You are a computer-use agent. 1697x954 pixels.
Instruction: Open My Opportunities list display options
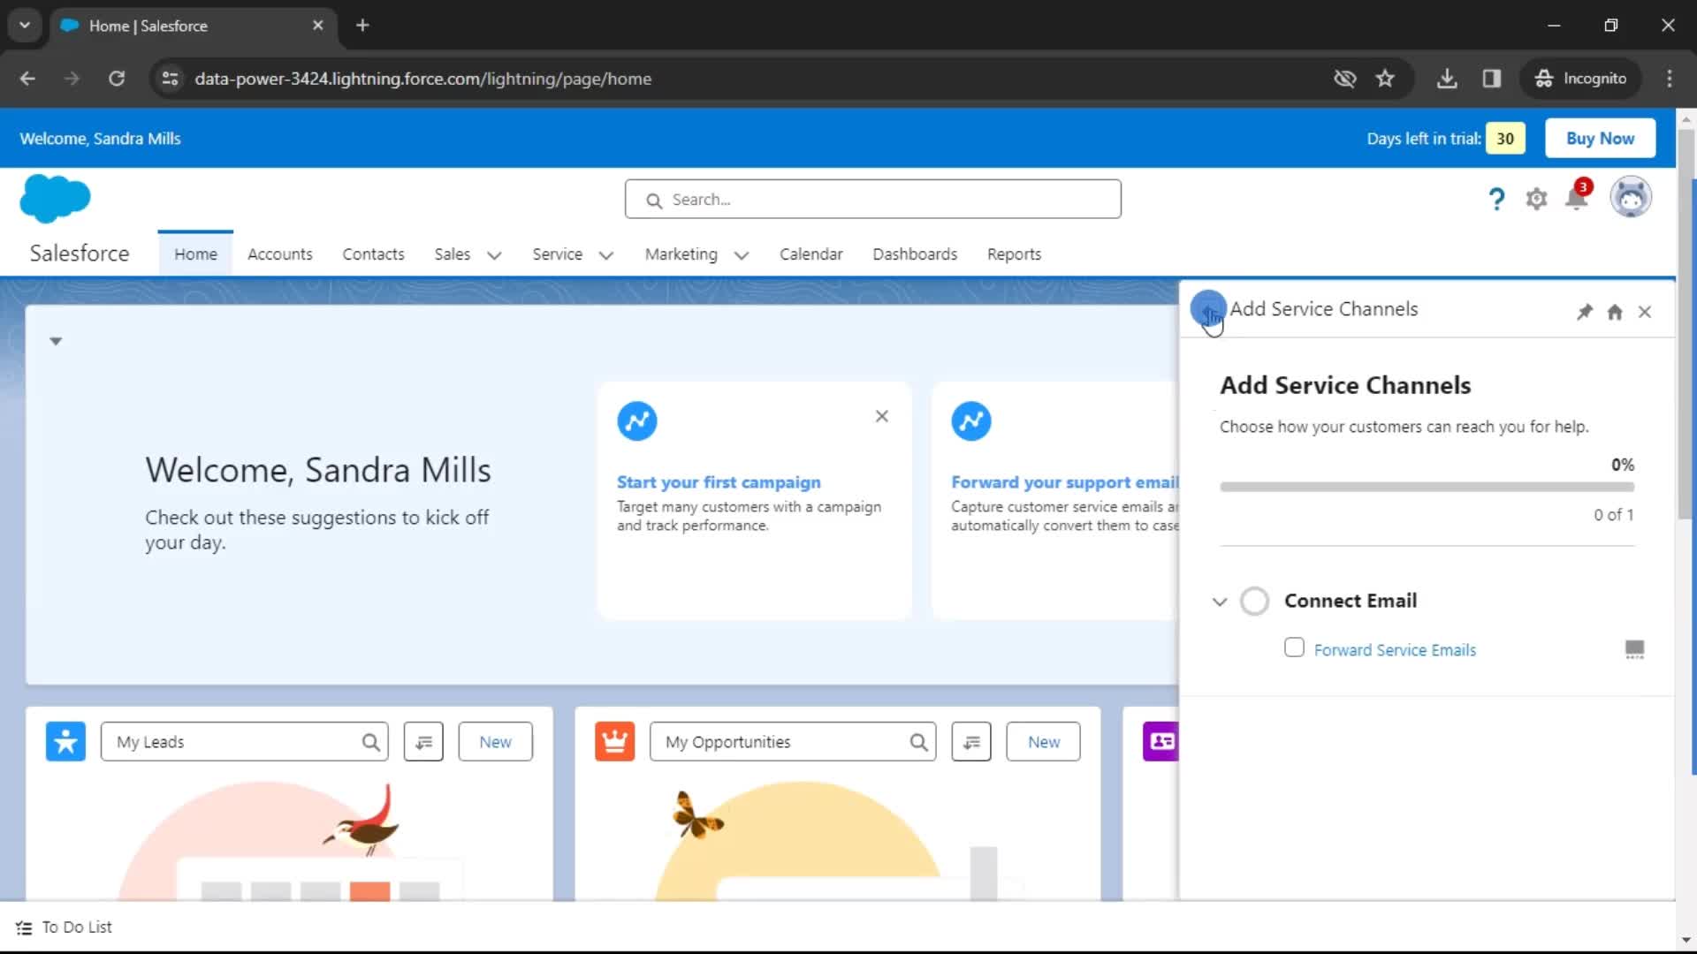tap(971, 742)
